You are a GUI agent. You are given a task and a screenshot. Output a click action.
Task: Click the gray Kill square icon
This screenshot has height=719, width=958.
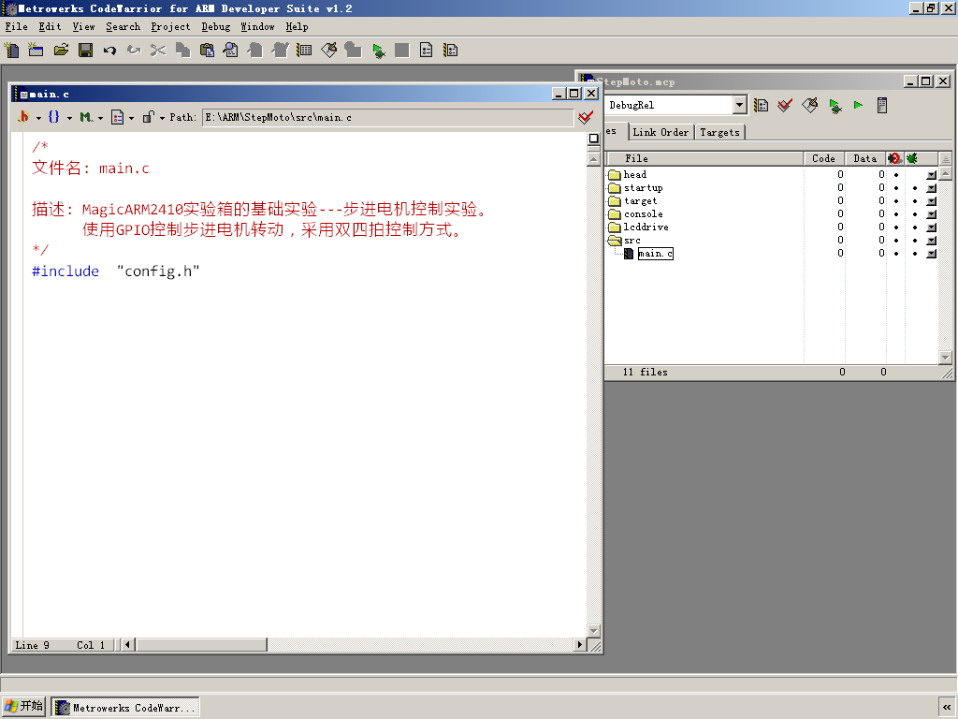tap(402, 51)
